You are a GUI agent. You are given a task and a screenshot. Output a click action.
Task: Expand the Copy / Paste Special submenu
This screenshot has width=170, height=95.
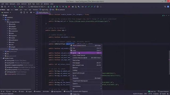[x=86, y=55]
